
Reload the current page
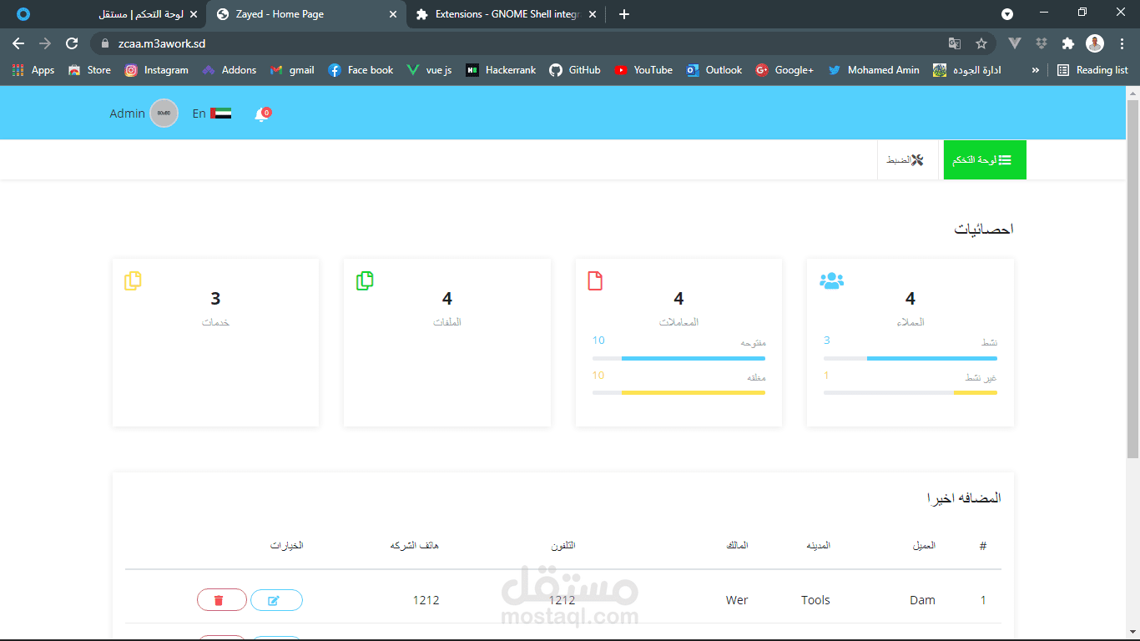(x=72, y=43)
